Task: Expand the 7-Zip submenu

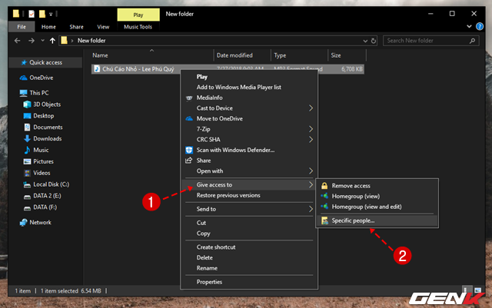Action: (x=311, y=129)
